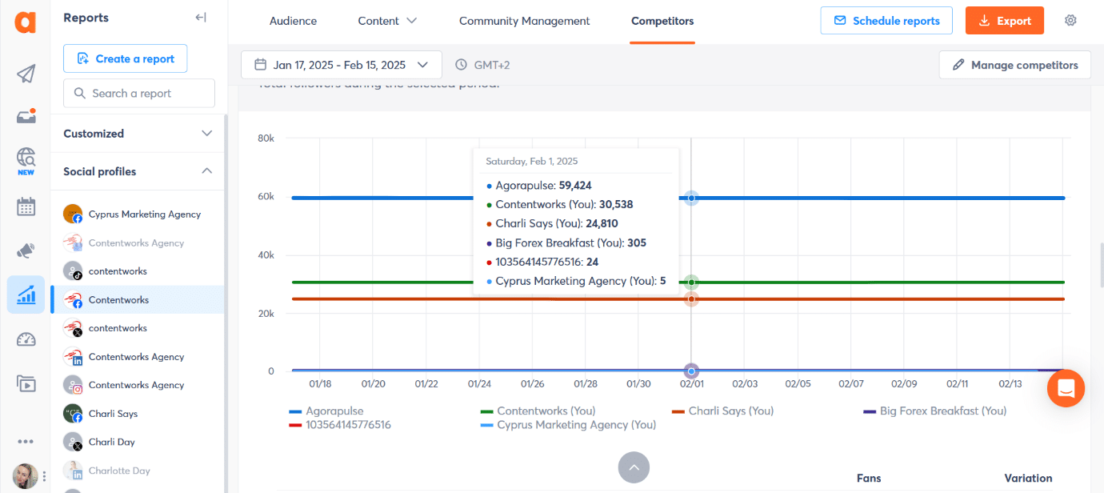Open the Calendar icon in sidebar
Image resolution: width=1104 pixels, height=493 pixels.
coord(26,206)
